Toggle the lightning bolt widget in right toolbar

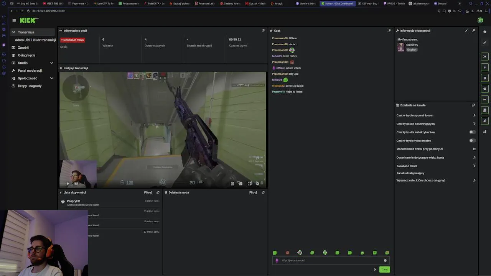click(x=485, y=67)
